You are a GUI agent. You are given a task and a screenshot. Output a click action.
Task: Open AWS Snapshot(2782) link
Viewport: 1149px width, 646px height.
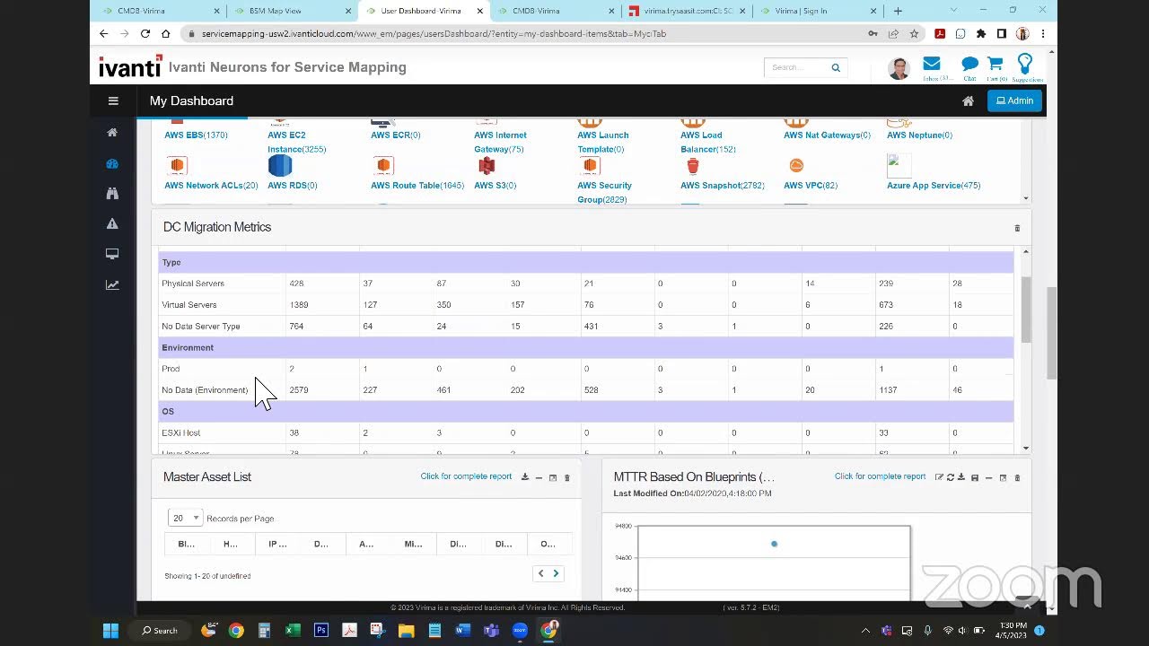point(723,186)
